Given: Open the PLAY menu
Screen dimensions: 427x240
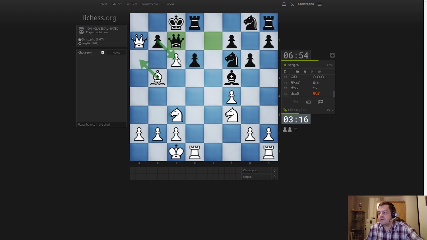Looking at the screenshot, I should (x=104, y=4).
